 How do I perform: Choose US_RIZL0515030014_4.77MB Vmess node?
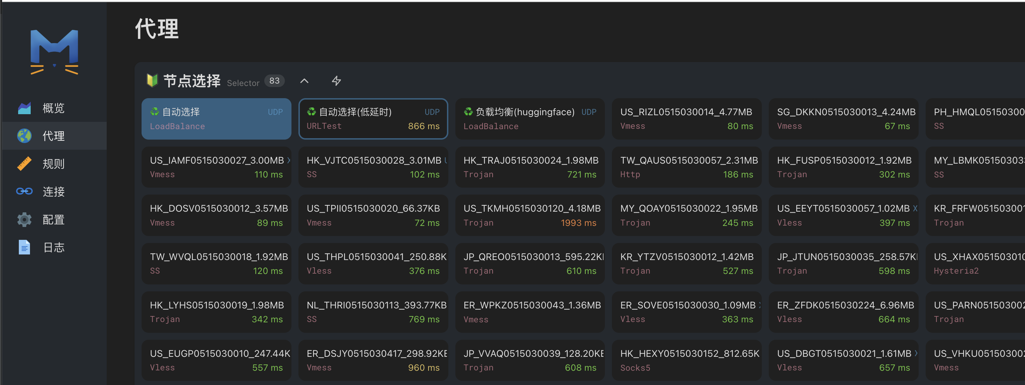click(686, 119)
